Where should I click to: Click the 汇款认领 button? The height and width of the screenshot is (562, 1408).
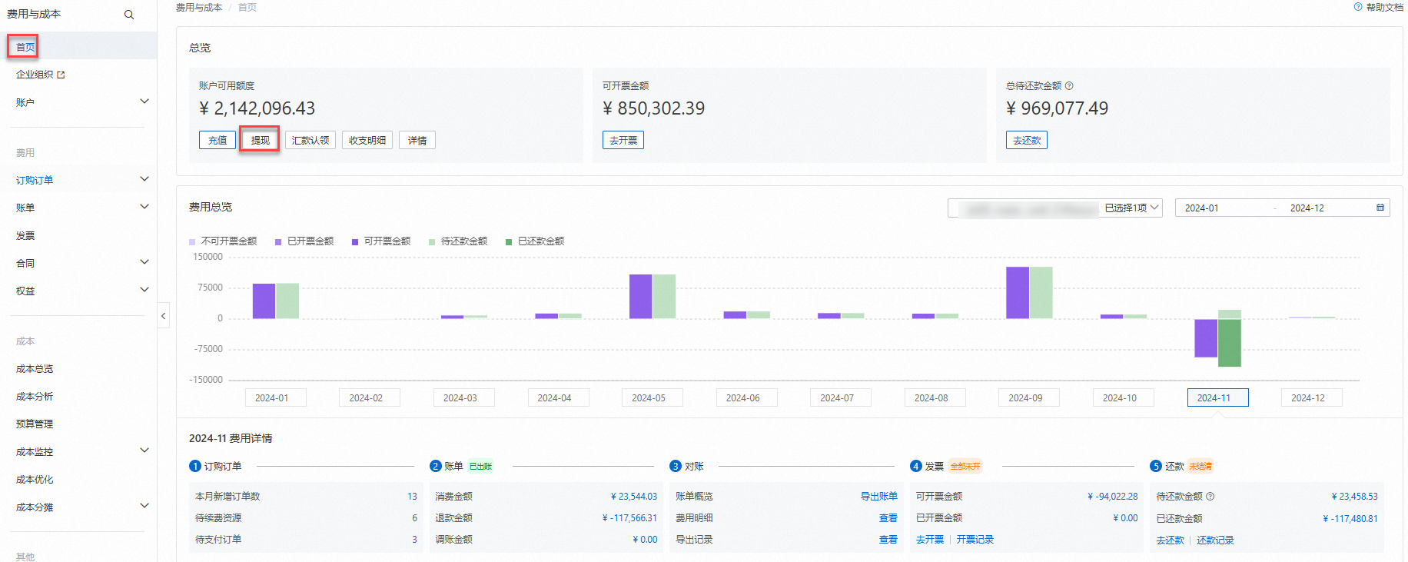click(x=310, y=140)
